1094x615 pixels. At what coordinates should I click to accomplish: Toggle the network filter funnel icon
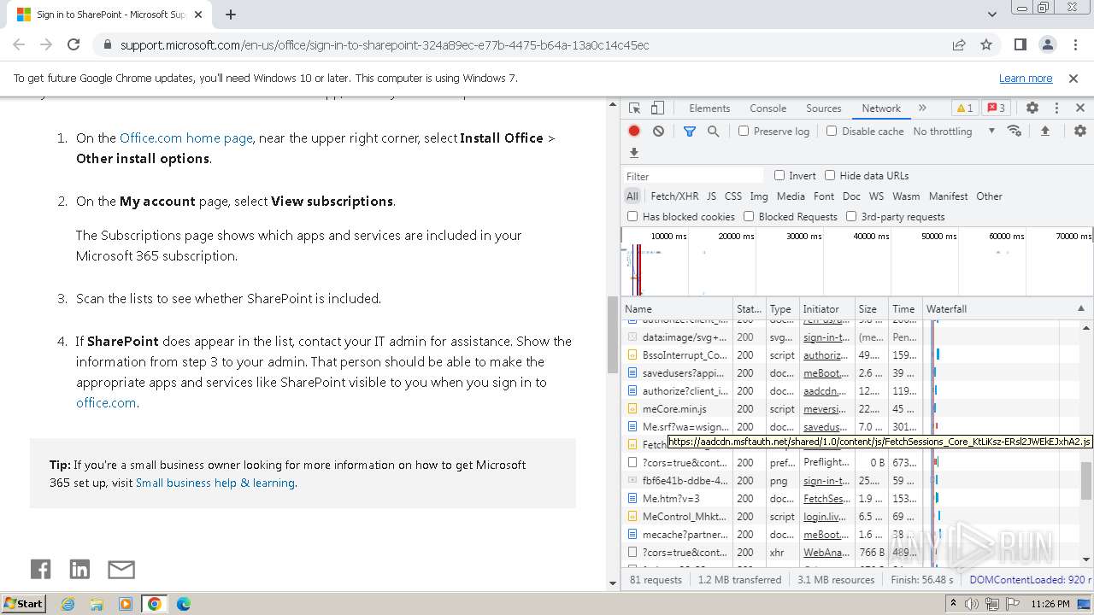pos(690,131)
